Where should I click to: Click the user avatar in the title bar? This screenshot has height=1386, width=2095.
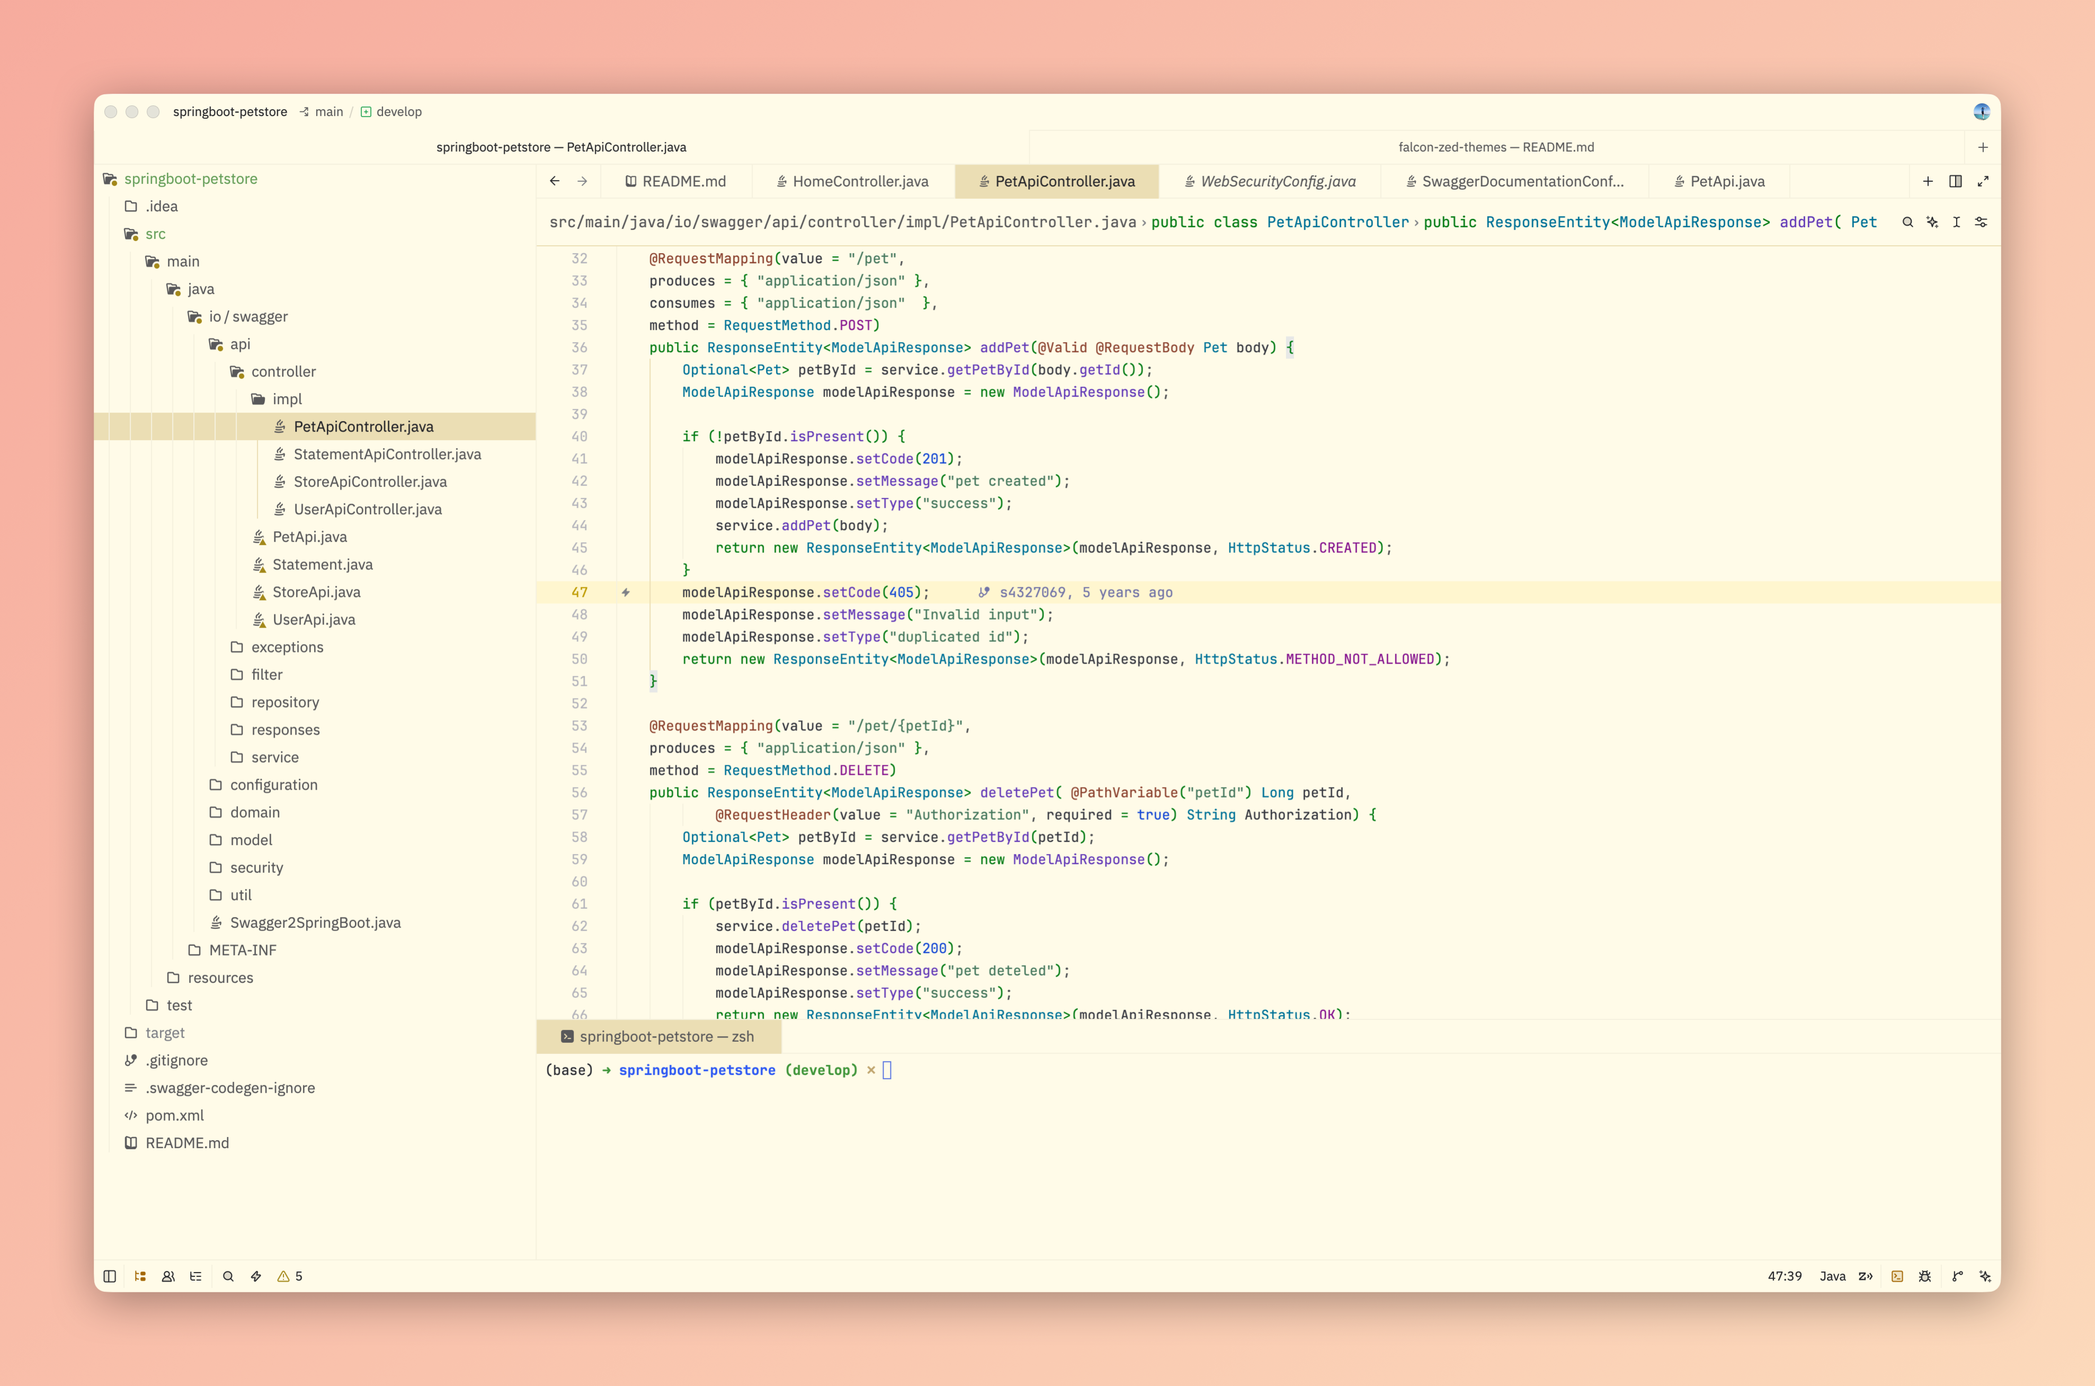pos(1981,111)
